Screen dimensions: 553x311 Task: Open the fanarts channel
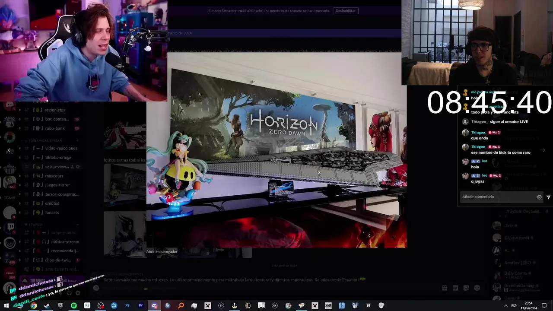coord(51,213)
